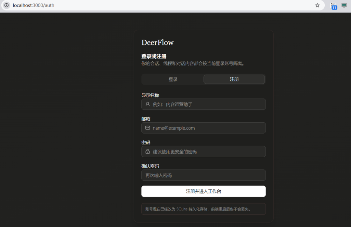Click the 确认密码 label
This screenshot has width=351, height=227.
click(x=150, y=166)
